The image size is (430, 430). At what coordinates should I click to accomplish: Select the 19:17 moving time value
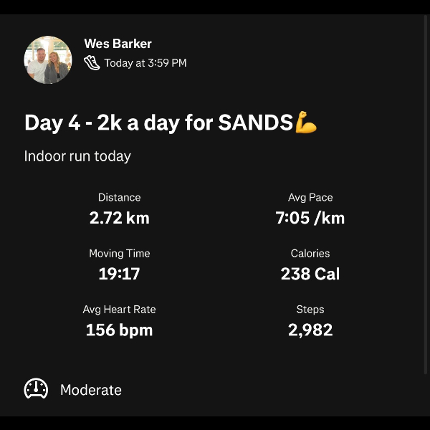click(x=119, y=274)
